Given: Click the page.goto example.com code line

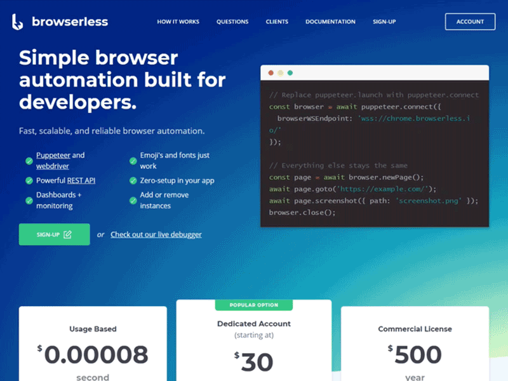Looking at the screenshot, I should click(352, 189).
